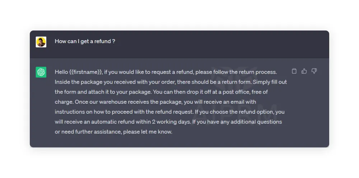Click the green ChatGPT logo icon

pyautogui.click(x=41, y=72)
